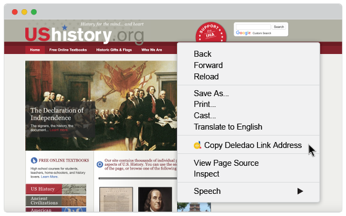Open the Home navigation tab
Image resolution: width=346 pixels, height=216 pixels.
(x=35, y=50)
